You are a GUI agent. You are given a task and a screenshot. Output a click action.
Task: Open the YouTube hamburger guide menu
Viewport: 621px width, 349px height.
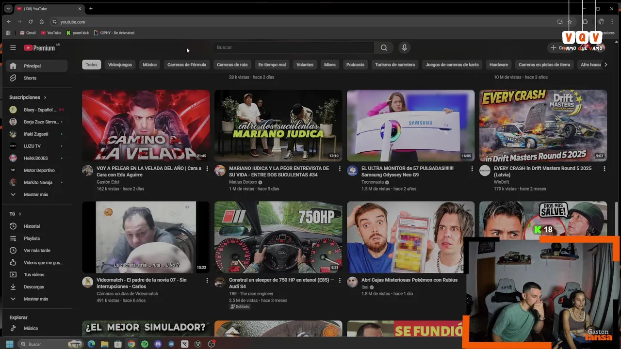(x=13, y=48)
